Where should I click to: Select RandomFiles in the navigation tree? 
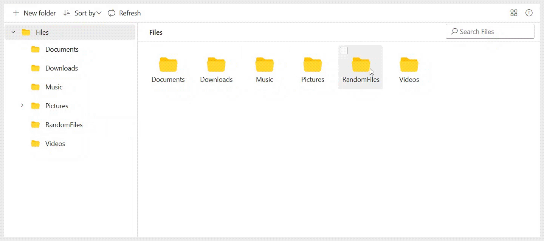64,125
